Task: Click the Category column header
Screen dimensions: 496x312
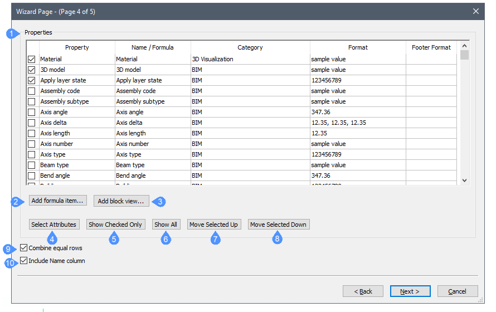Action: [250, 47]
